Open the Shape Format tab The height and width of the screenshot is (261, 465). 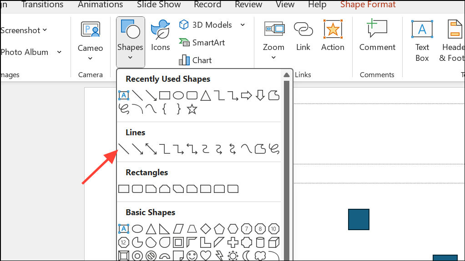point(368,5)
